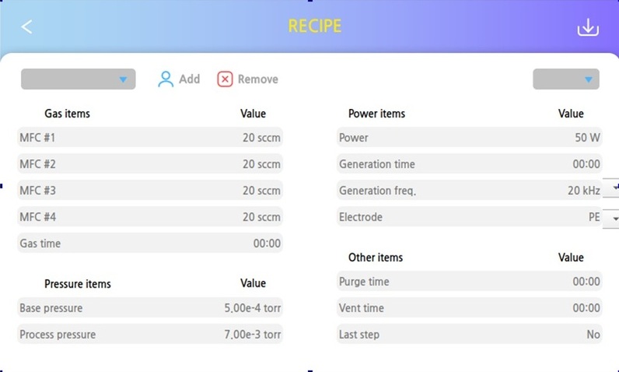This screenshot has height=372, width=619.
Task: Edit the Purge time value
Action: click(x=586, y=281)
